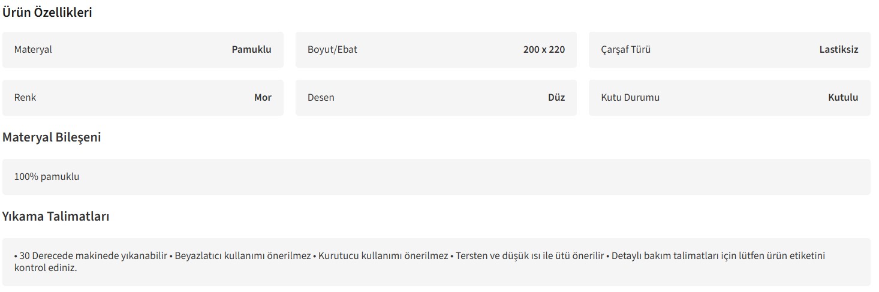Select the Kutulu value
The width and height of the screenshot is (879, 292).
pyautogui.click(x=842, y=98)
